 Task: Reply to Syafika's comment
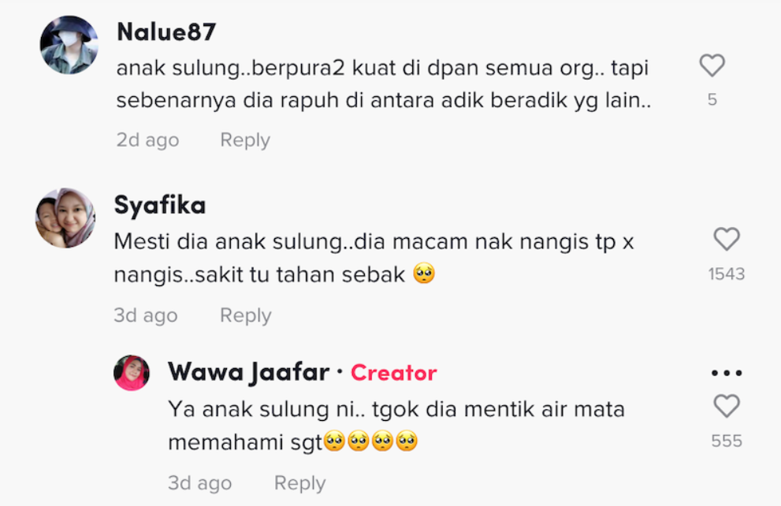pyautogui.click(x=246, y=315)
